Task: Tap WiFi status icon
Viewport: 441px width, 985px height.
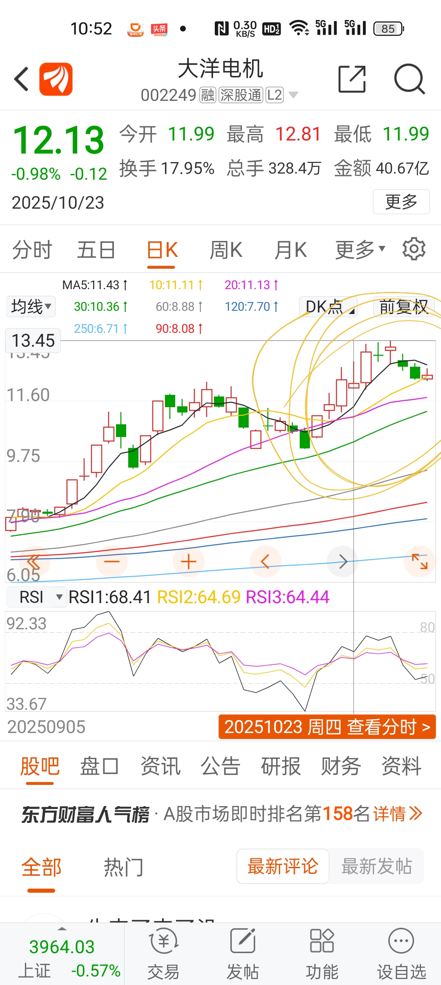Action: click(299, 28)
